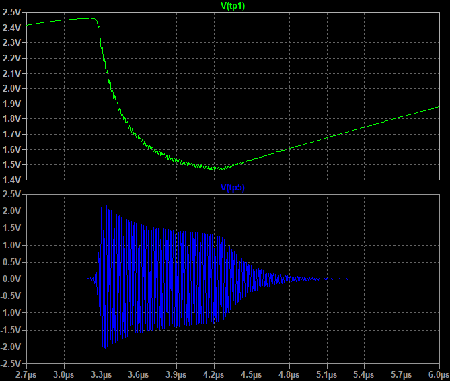The width and height of the screenshot is (450, 381).
Task: Click the peak of the blue oscillation burst
Action: [x=102, y=202]
